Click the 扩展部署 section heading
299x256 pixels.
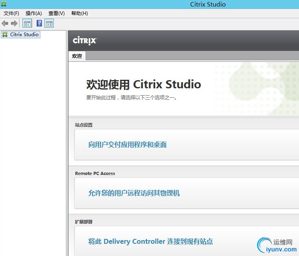[x=84, y=222]
